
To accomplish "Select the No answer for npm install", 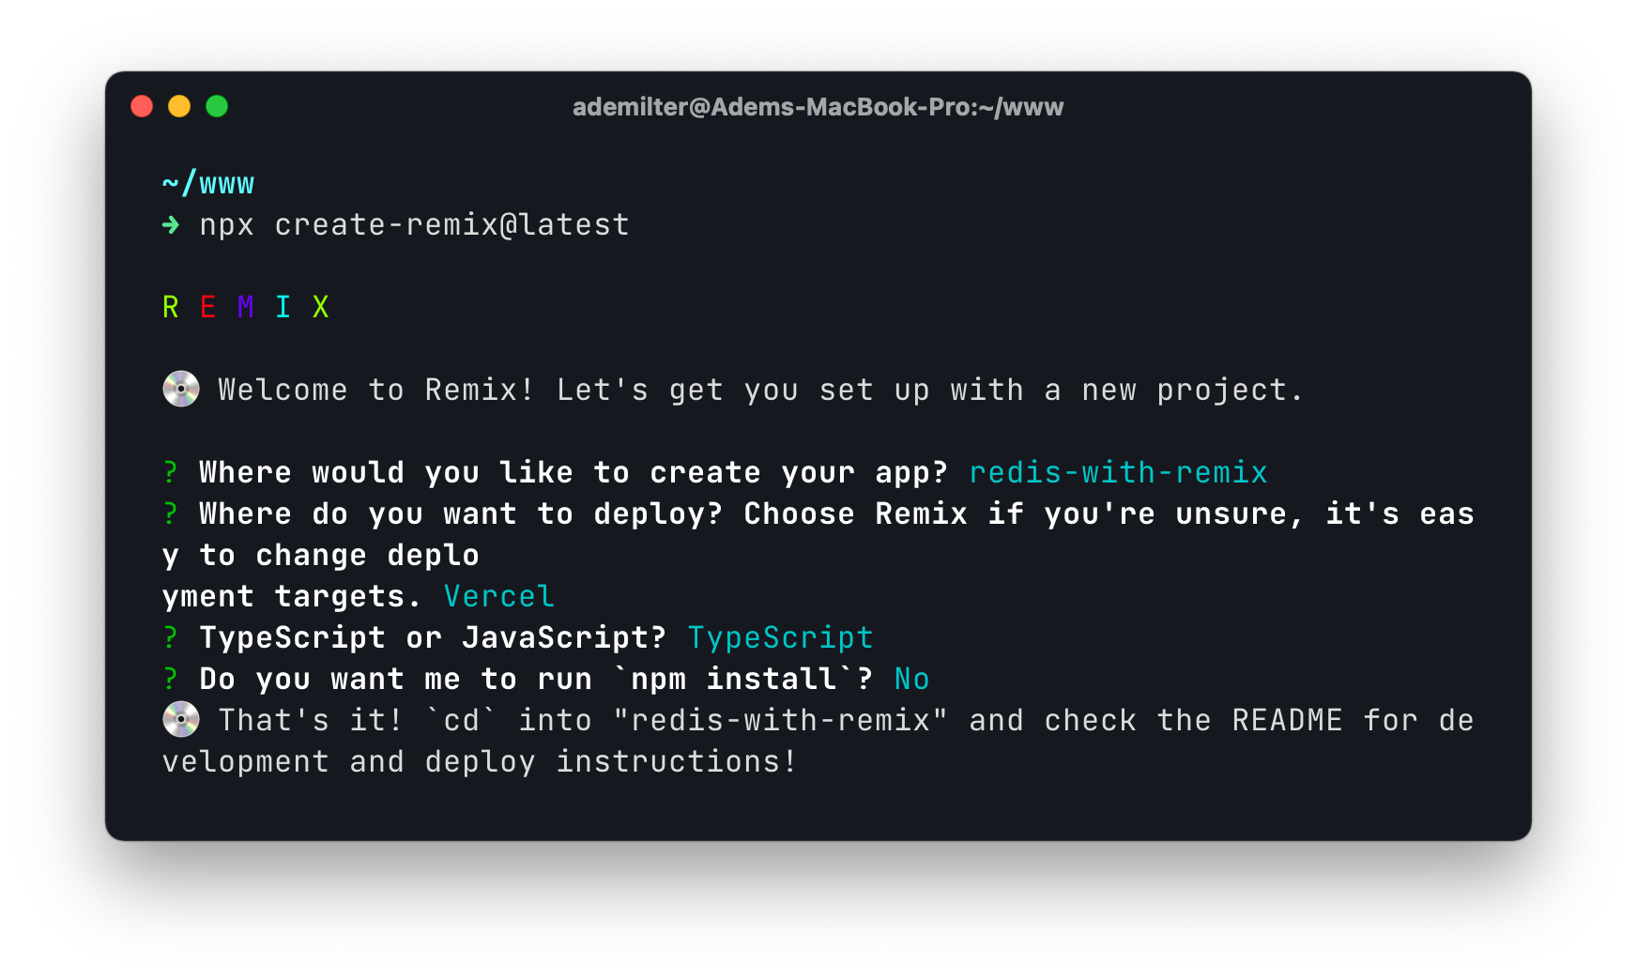I will click(911, 679).
